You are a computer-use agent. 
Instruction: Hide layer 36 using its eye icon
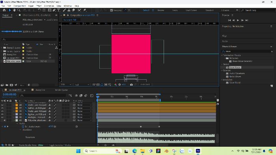(x=2, y=105)
